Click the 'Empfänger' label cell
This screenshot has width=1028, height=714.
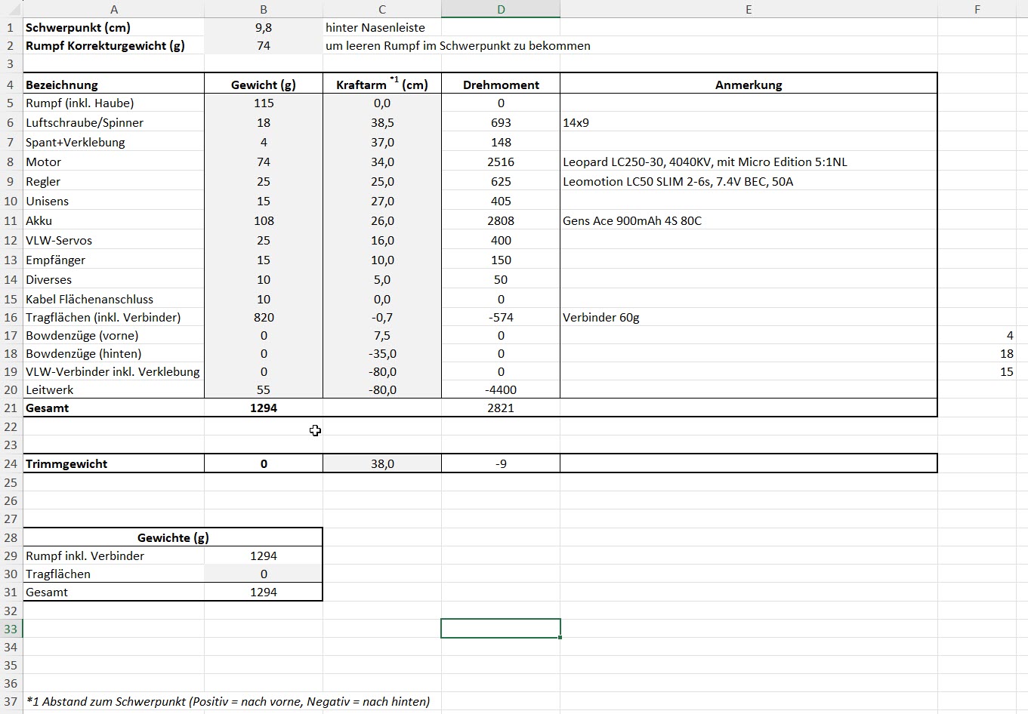click(x=113, y=260)
